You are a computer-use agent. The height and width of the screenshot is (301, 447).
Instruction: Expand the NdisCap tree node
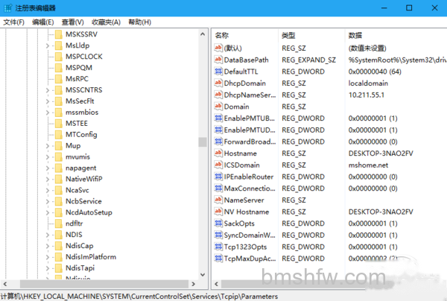48,246
